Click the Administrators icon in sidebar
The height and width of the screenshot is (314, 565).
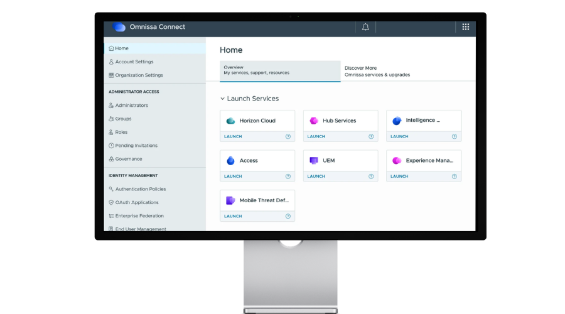click(111, 106)
